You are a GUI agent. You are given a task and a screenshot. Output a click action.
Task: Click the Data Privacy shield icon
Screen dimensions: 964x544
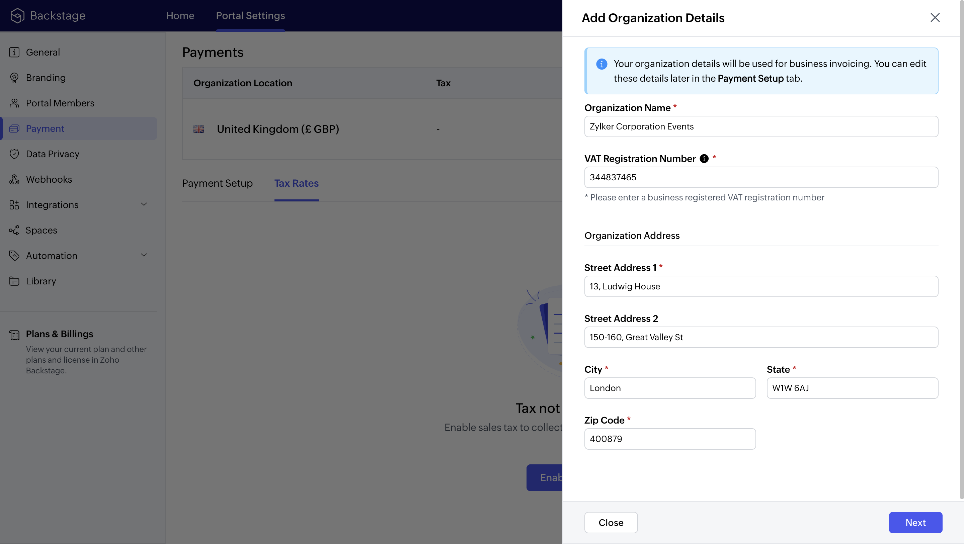pos(14,154)
